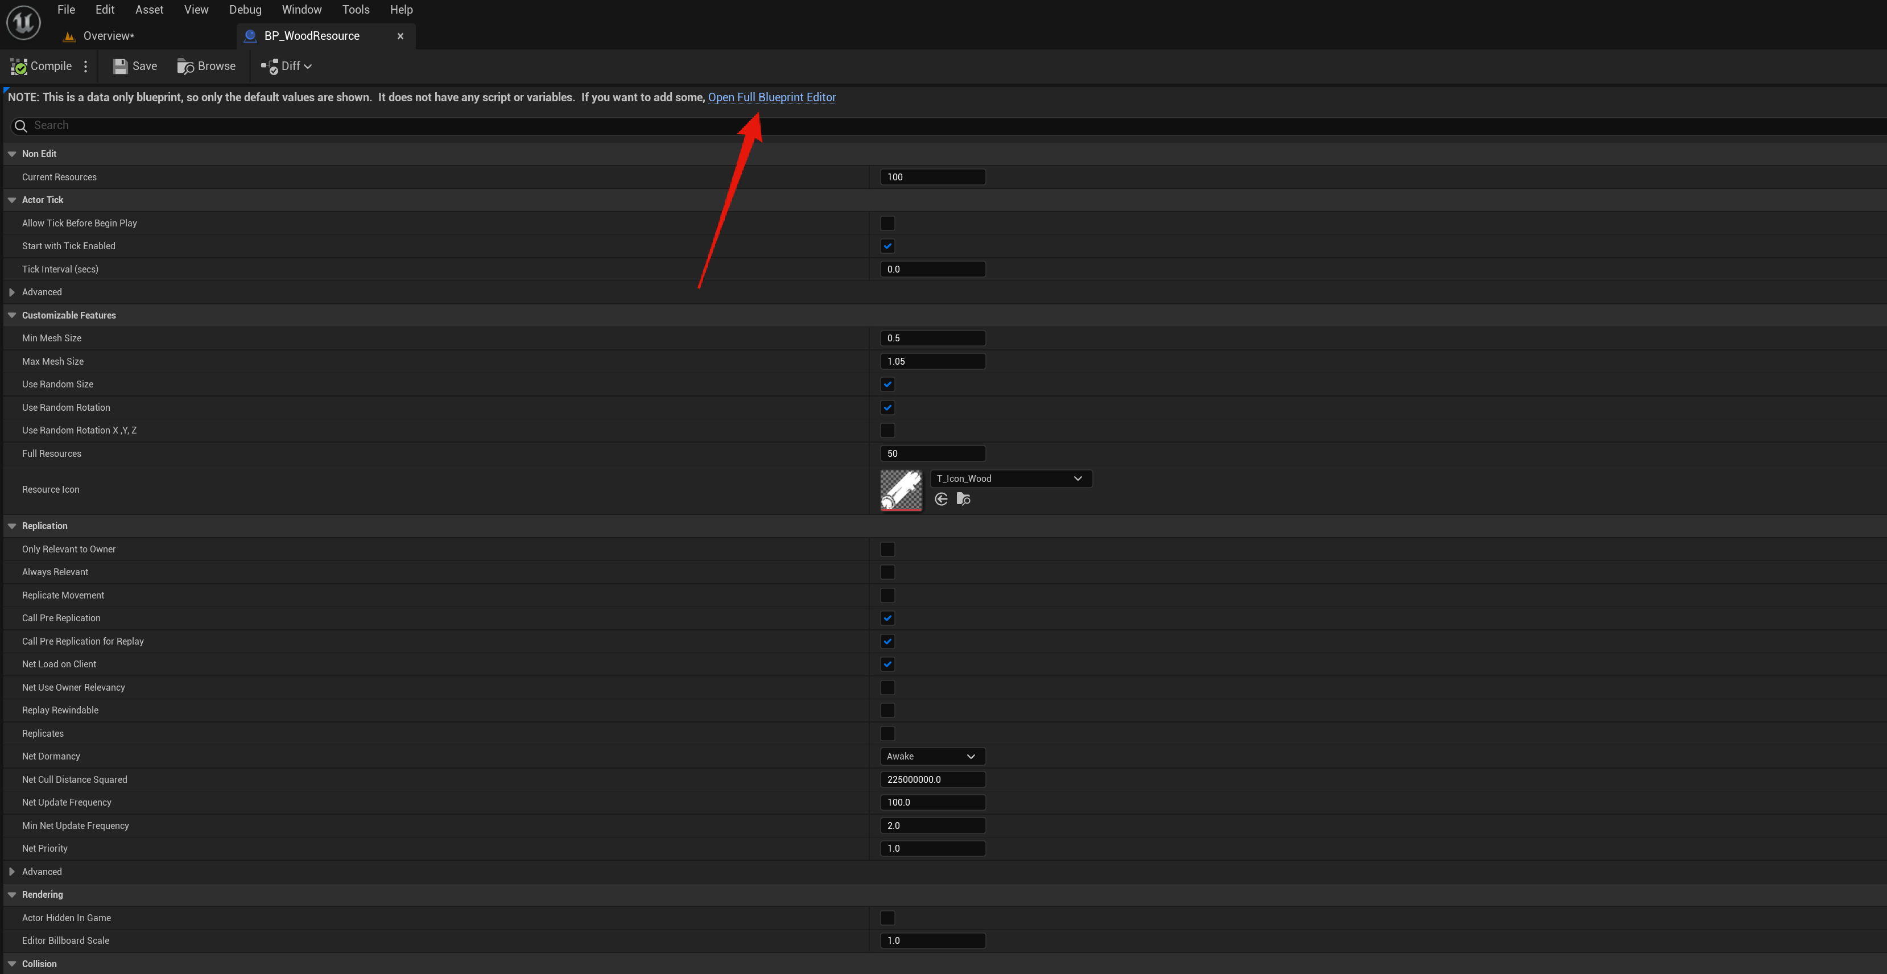Open the Net Dormancy Awake dropdown

click(931, 757)
